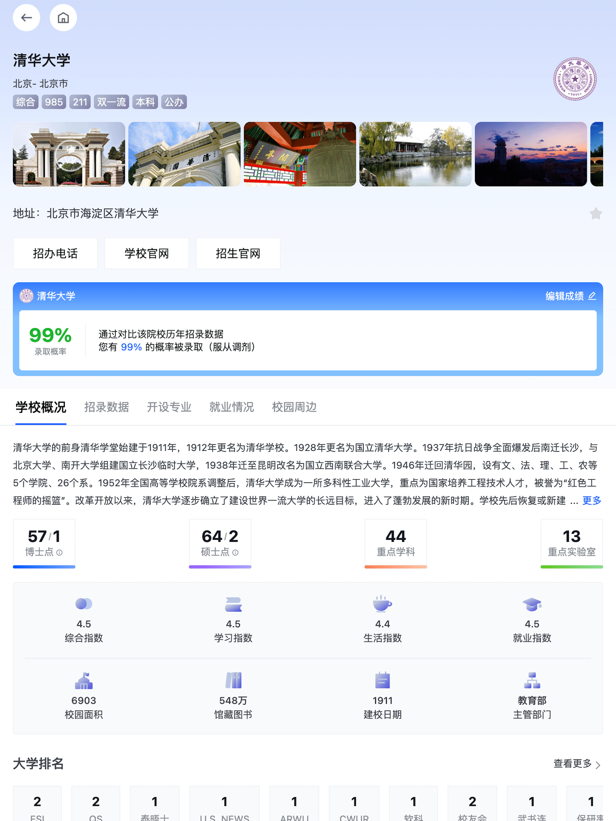This screenshot has width=616, height=821.
Task: Click the 清华大学 page title
Action: (42, 60)
